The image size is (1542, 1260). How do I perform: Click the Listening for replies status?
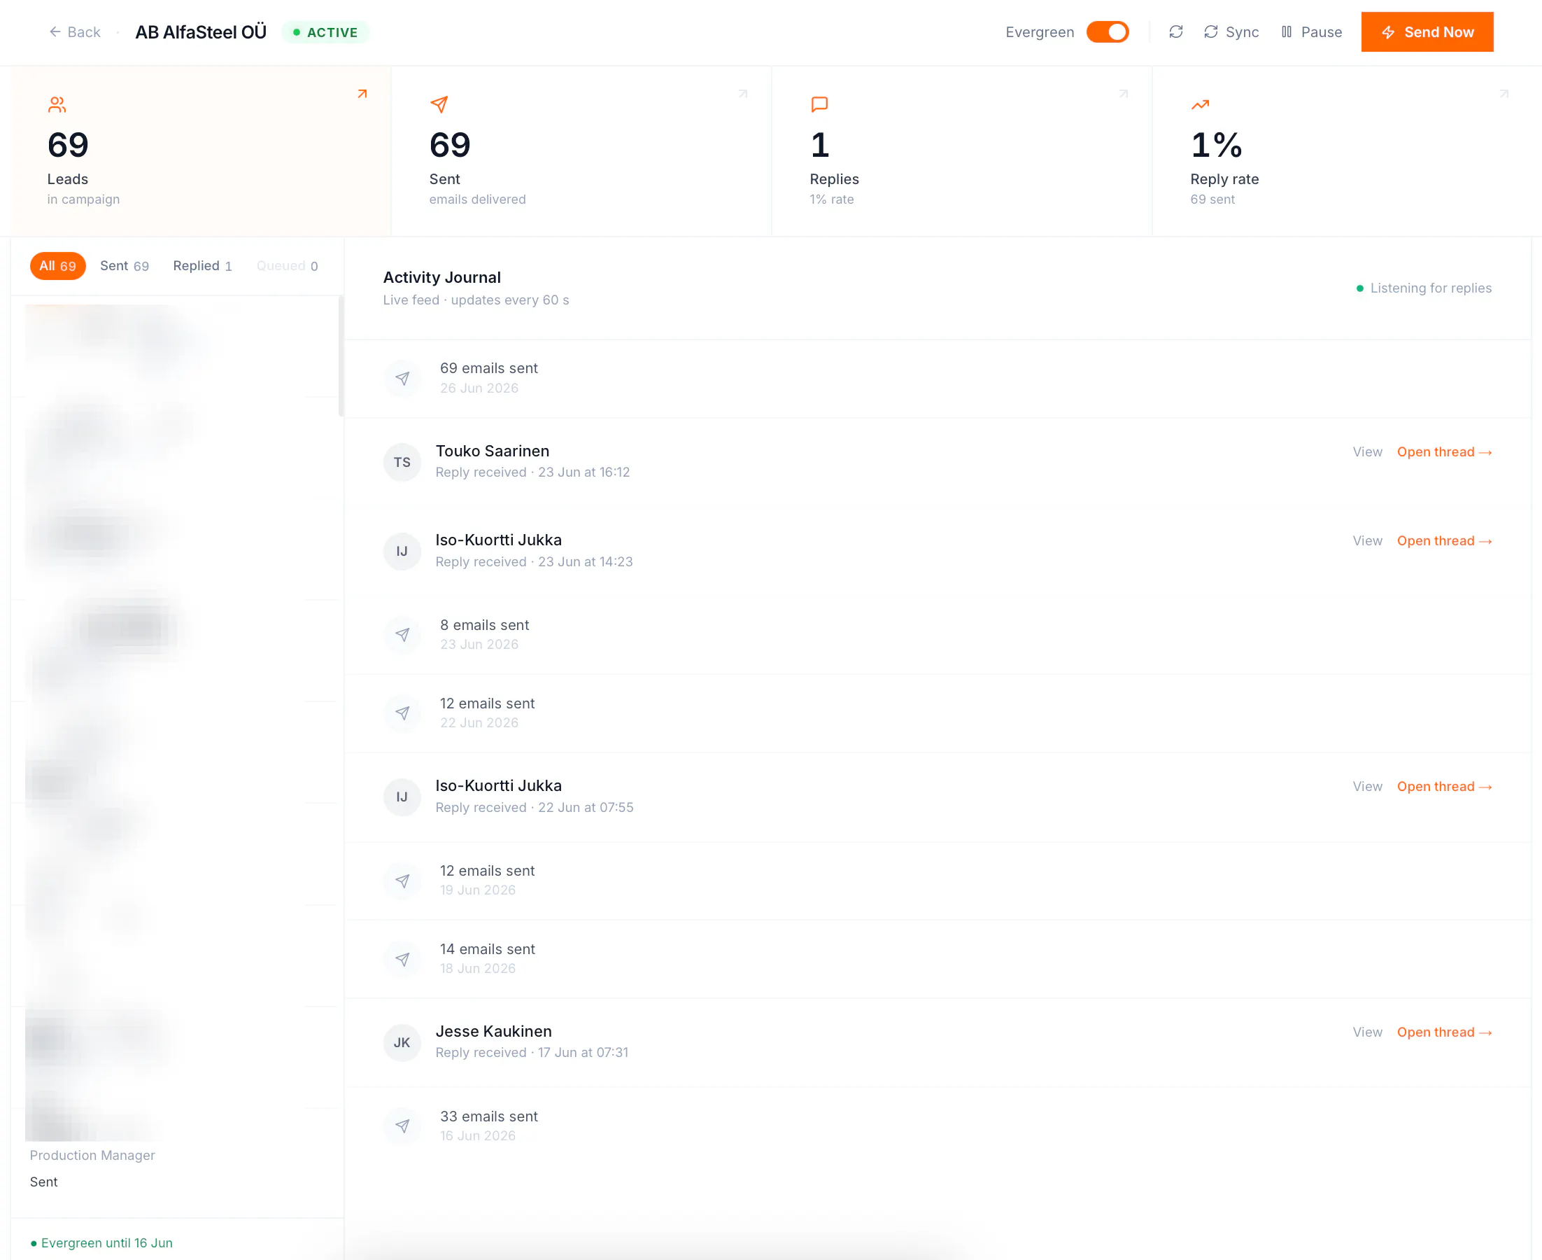tap(1424, 288)
